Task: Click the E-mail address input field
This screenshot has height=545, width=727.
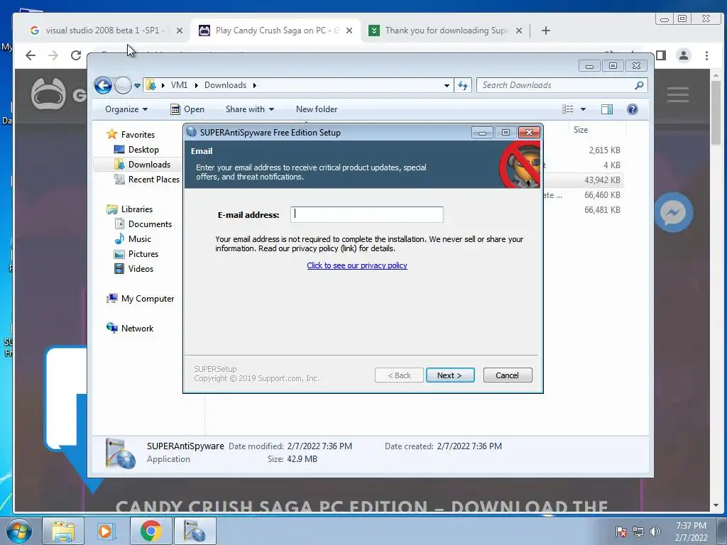Action: pos(367,214)
